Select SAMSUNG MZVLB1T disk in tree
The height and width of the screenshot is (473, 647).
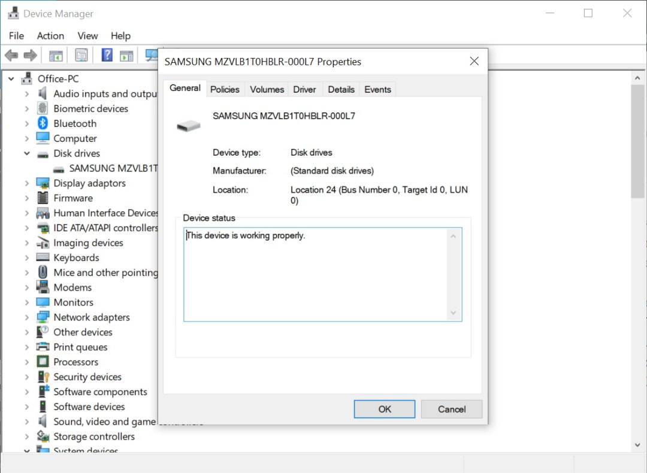click(x=113, y=168)
